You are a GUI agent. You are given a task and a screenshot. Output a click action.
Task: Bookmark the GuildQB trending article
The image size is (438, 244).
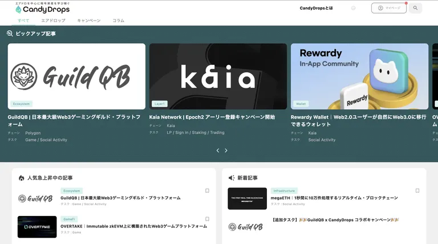207,190
